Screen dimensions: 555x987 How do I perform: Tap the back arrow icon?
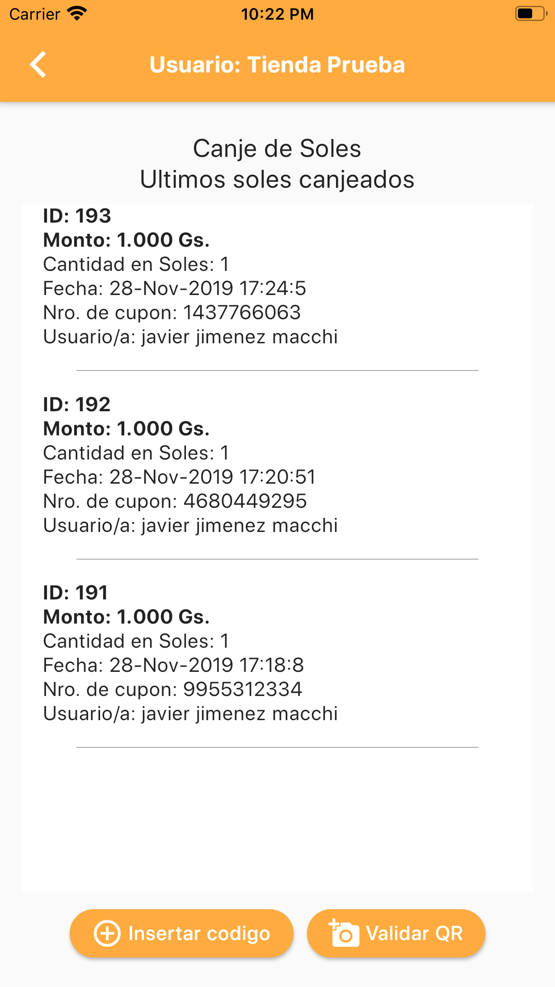click(x=38, y=65)
